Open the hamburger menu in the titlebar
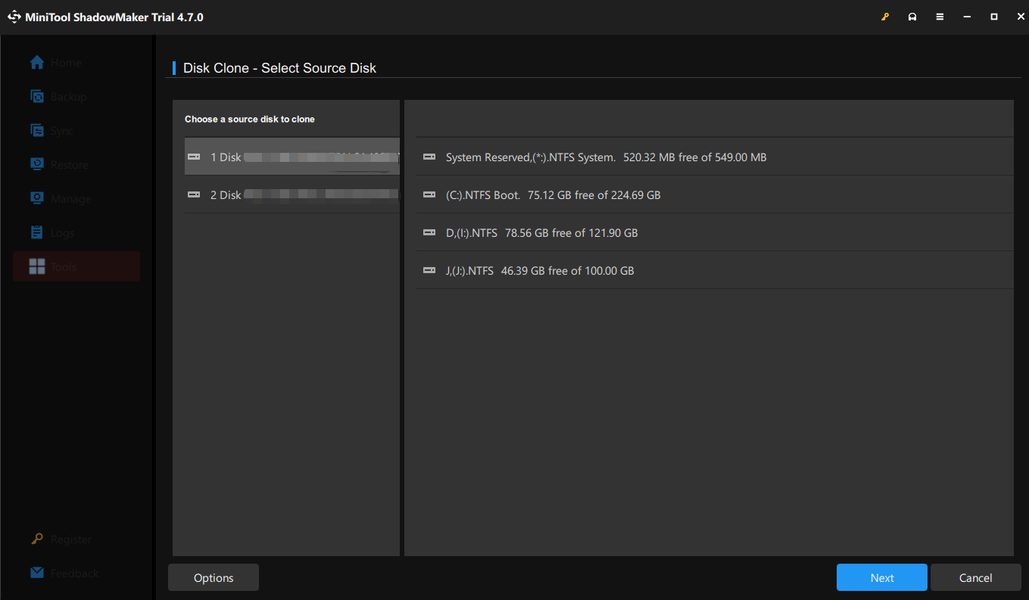 pyautogui.click(x=940, y=16)
